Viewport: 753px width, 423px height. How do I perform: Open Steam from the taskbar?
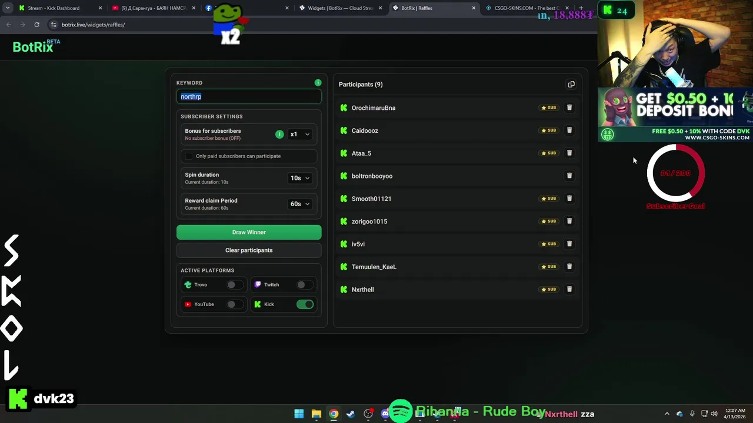coord(351,414)
